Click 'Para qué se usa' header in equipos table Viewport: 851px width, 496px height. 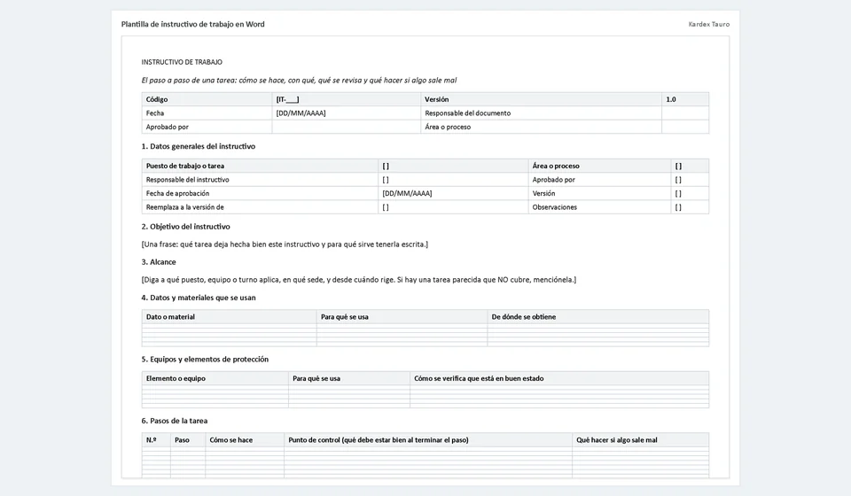(x=349, y=378)
